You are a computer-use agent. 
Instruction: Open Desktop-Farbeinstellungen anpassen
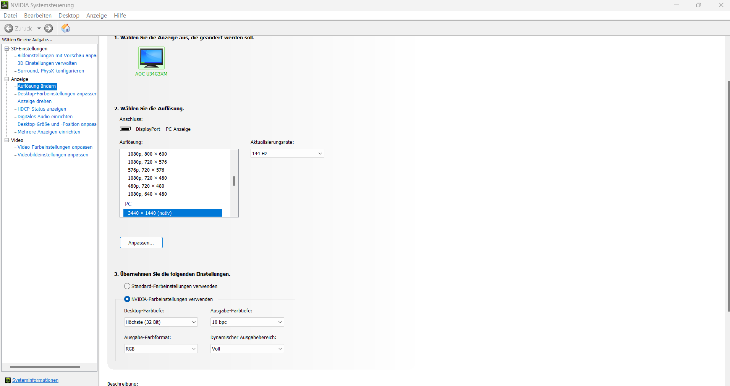57,94
